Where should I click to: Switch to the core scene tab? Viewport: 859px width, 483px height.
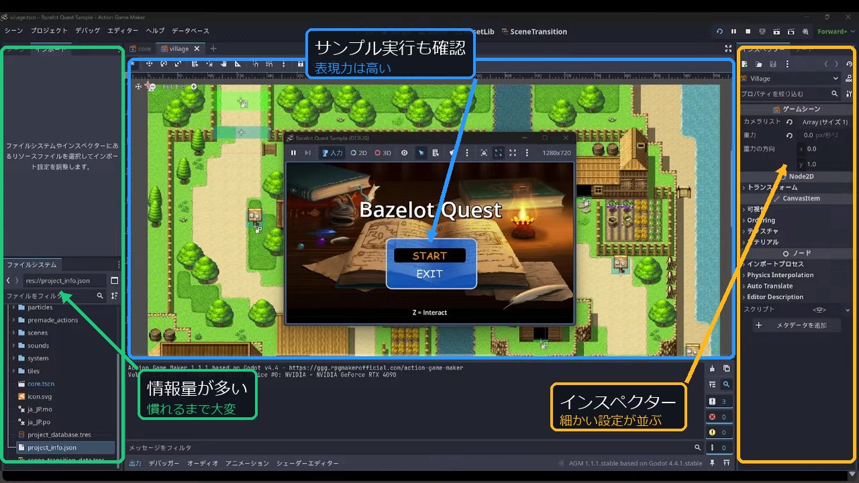point(141,48)
